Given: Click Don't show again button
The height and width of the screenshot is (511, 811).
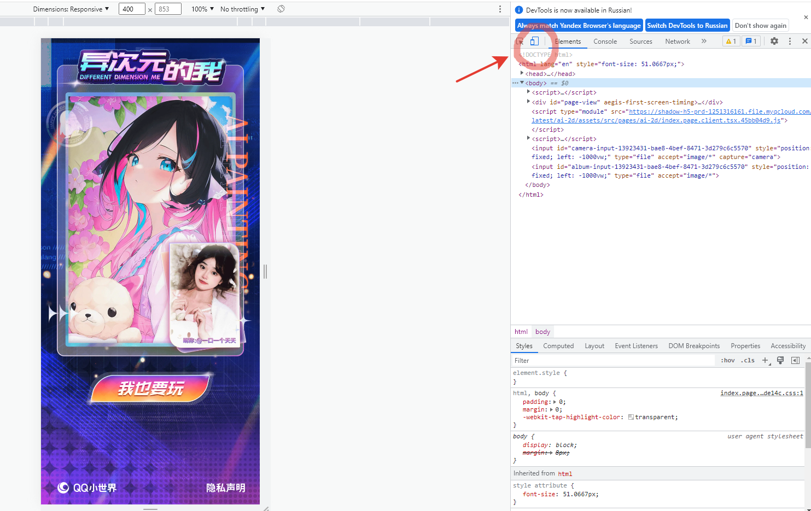Looking at the screenshot, I should click(760, 25).
